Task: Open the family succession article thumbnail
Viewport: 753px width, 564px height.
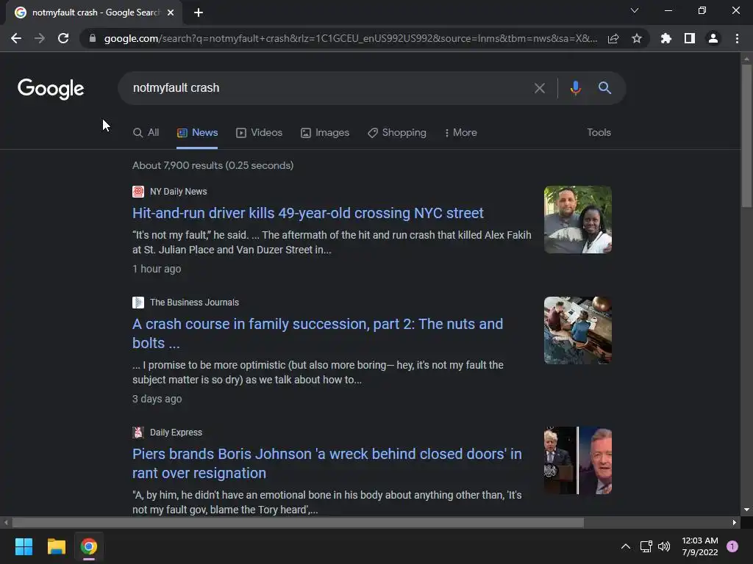Action: [x=578, y=330]
